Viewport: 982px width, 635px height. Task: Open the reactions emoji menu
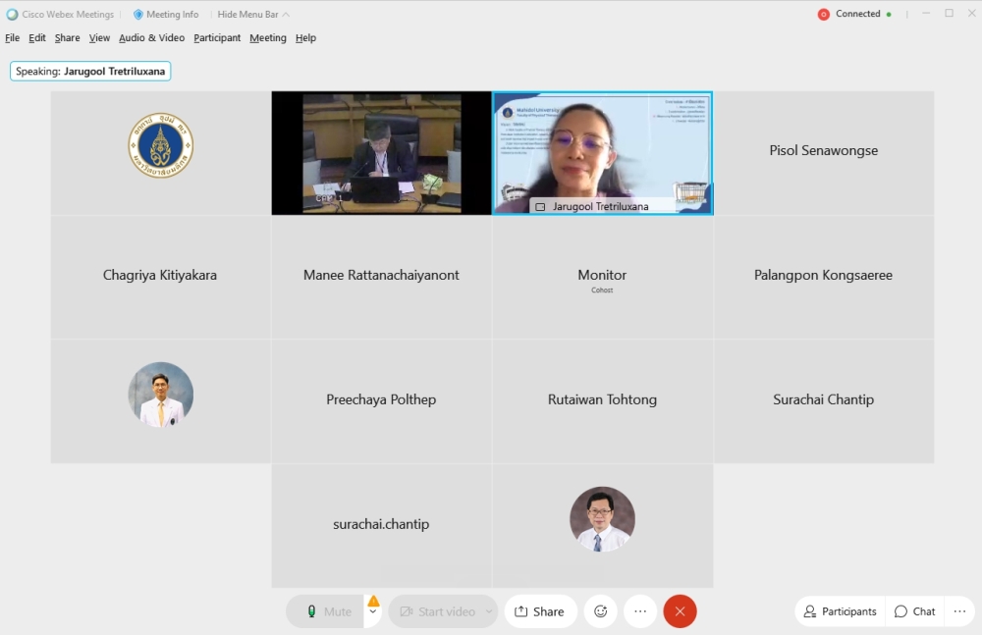pos(600,611)
